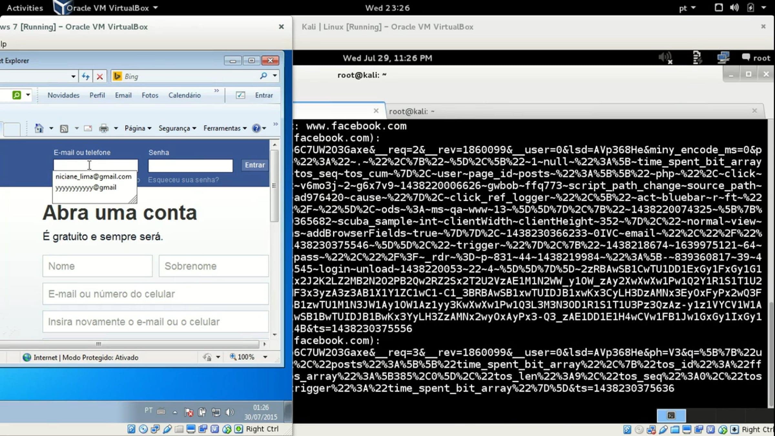Open Calendário in the toolbar
The height and width of the screenshot is (436, 775).
point(184,95)
